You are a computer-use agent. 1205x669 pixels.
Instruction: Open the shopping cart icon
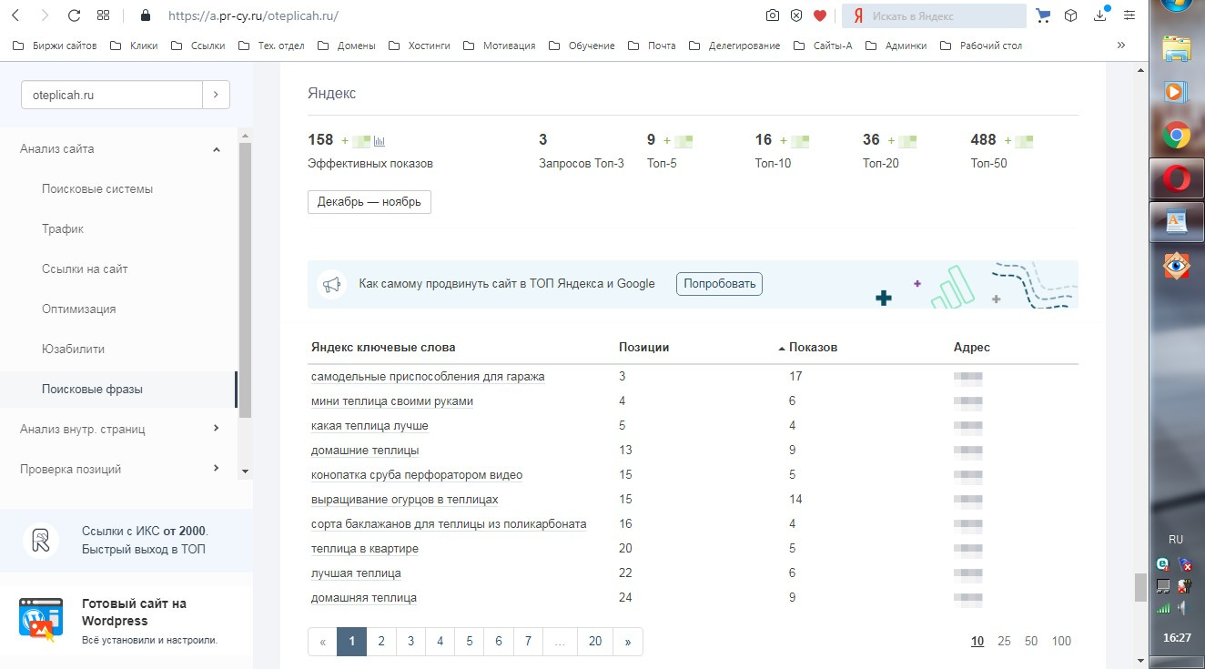1044,15
